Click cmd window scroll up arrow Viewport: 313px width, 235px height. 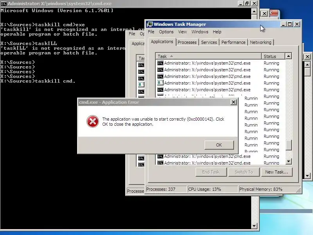pyautogui.click(x=254, y=11)
